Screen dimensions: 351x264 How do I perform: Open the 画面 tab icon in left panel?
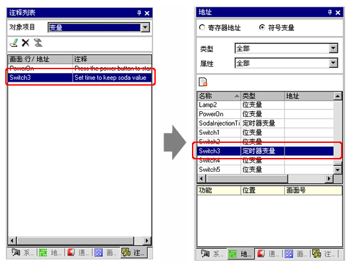98,253
